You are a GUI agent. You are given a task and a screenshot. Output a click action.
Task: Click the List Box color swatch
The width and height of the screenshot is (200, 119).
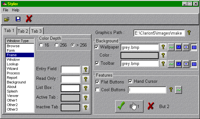tap(70, 88)
